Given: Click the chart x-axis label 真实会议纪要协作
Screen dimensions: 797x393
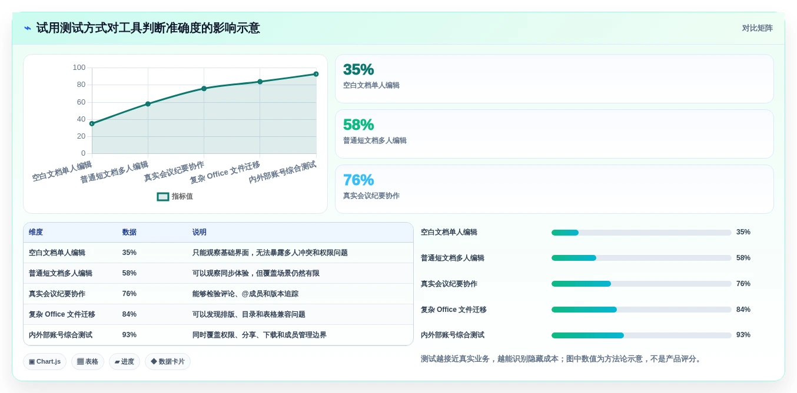Looking at the screenshot, I should pos(174,171).
